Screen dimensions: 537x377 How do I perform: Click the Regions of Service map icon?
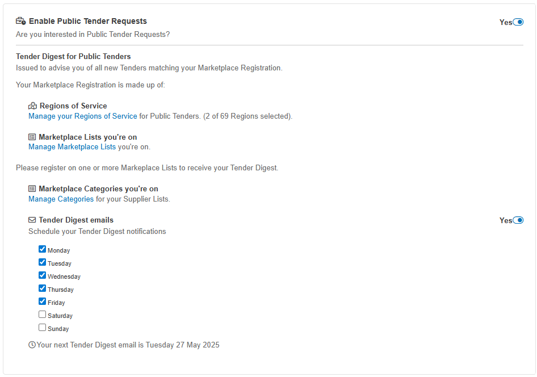point(32,106)
